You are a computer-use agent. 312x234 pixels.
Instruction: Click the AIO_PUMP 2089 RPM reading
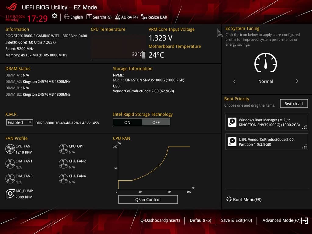coord(24,197)
